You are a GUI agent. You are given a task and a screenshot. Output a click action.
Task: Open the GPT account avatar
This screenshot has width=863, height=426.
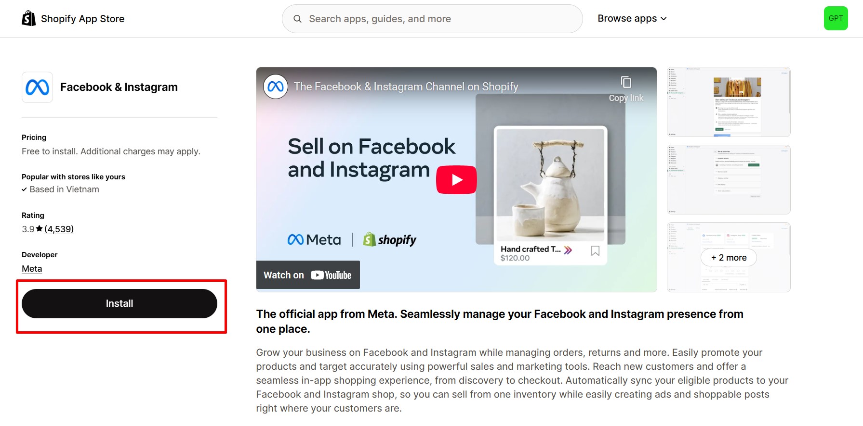(x=836, y=18)
